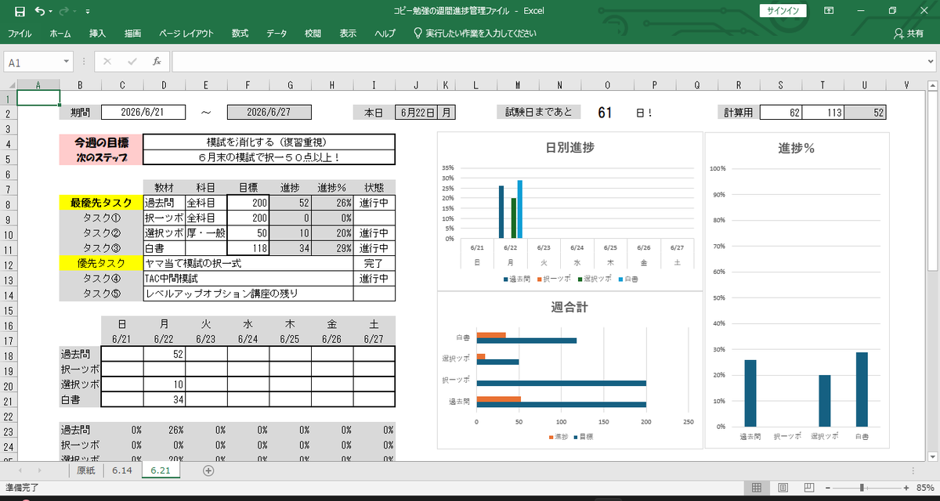Click the zoom slider handle
940x501 pixels.
click(862, 488)
